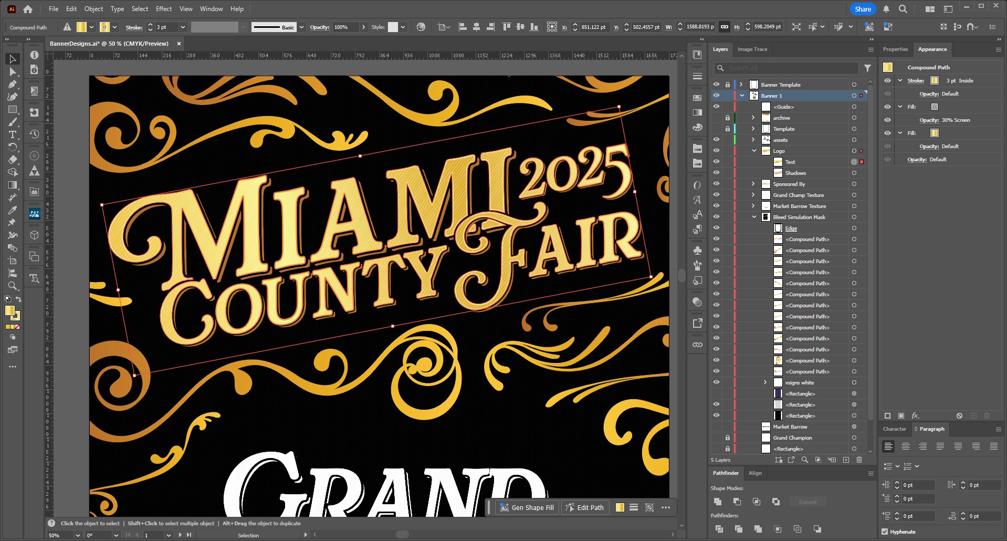The height and width of the screenshot is (541, 1007).
Task: Click the Stroke color swatch in Appearance panel
Action: (935, 80)
